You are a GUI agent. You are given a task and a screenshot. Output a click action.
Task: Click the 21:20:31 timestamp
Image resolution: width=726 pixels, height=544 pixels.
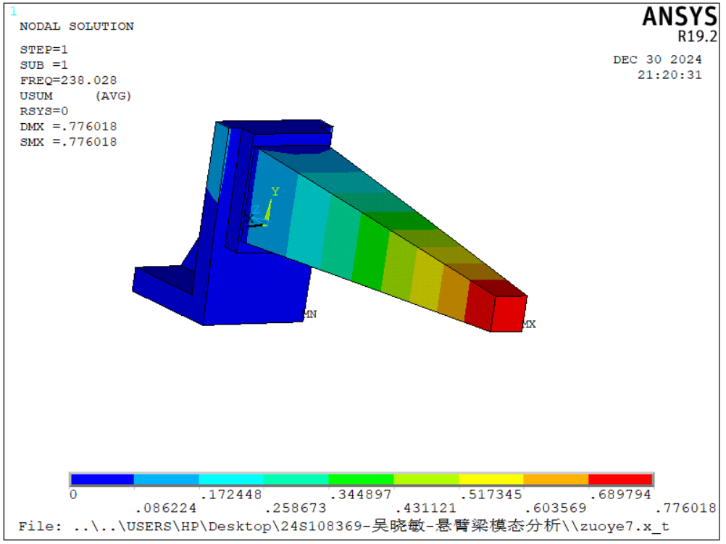[x=669, y=75]
